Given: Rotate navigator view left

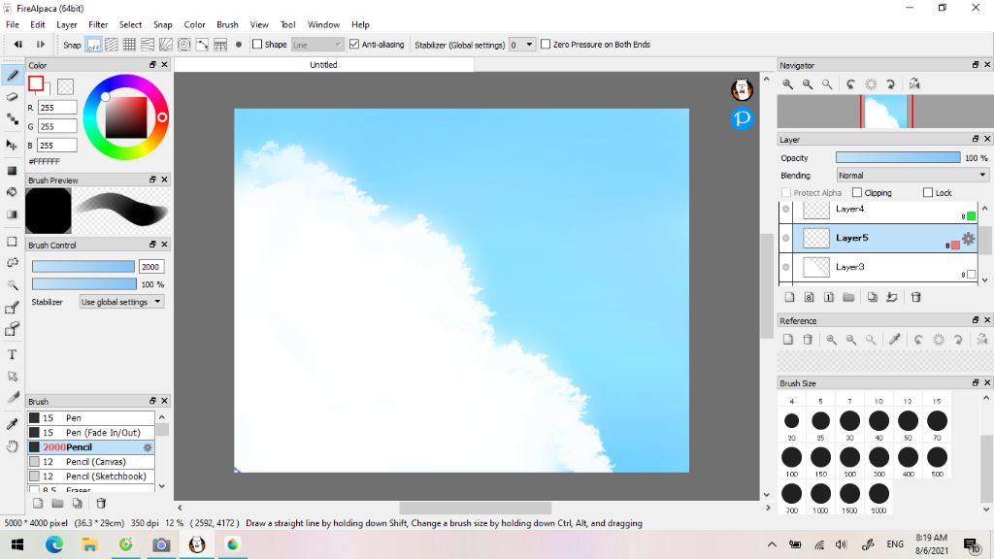Looking at the screenshot, I should pyautogui.click(x=850, y=84).
